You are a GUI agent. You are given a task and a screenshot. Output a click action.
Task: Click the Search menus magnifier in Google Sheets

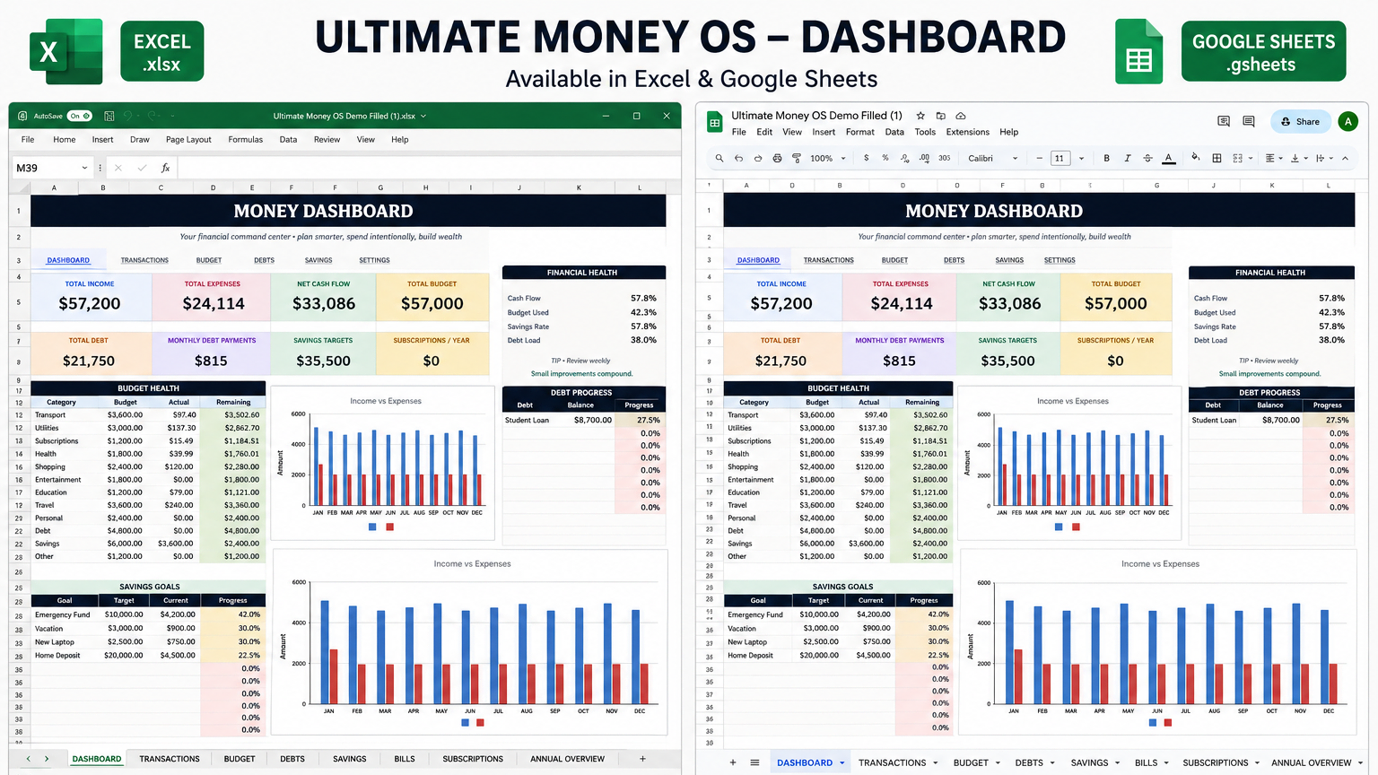pyautogui.click(x=720, y=158)
